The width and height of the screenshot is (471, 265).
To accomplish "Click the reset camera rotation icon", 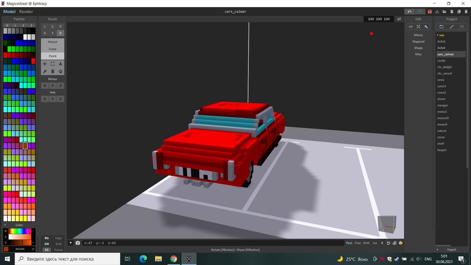I will (x=388, y=243).
